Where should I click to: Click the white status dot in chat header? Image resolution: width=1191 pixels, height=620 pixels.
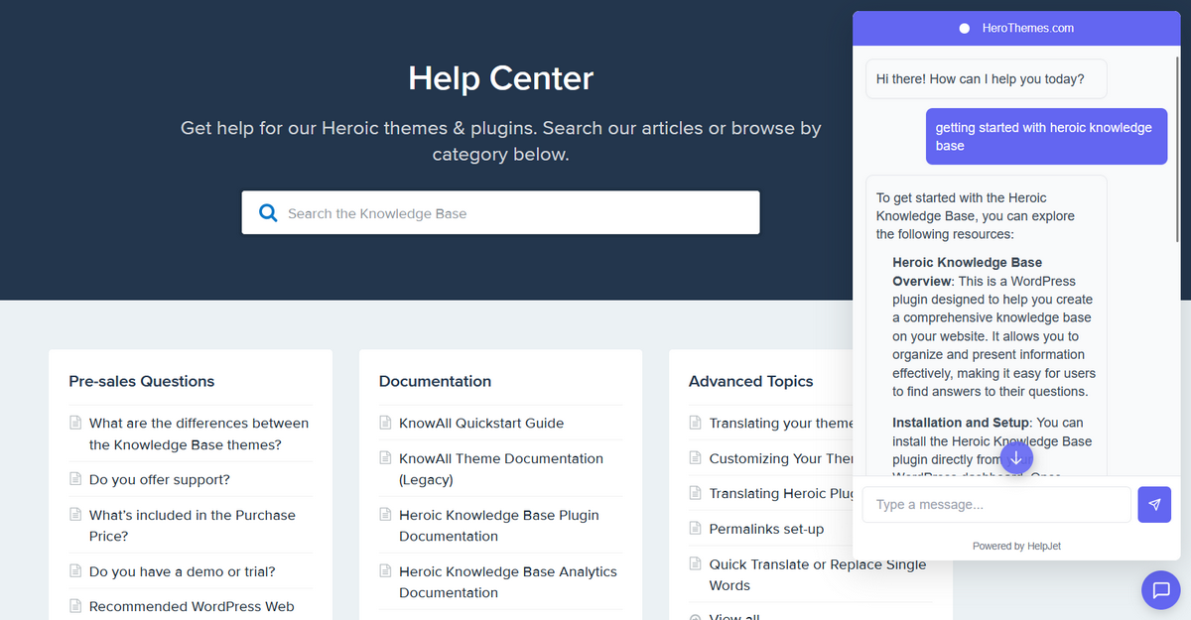pyautogui.click(x=964, y=28)
